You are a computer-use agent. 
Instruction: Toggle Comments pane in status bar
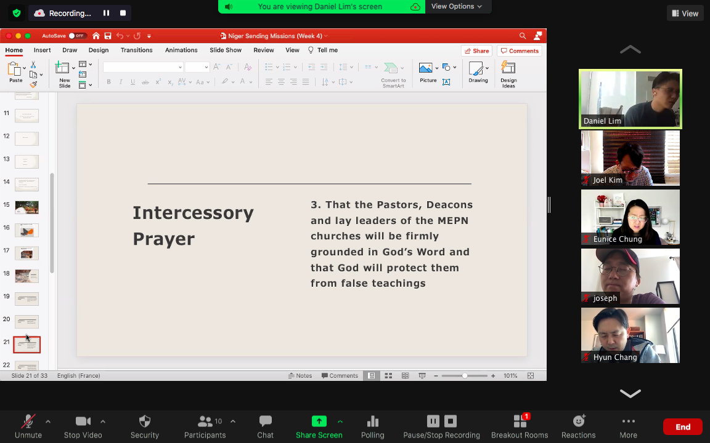(340, 376)
